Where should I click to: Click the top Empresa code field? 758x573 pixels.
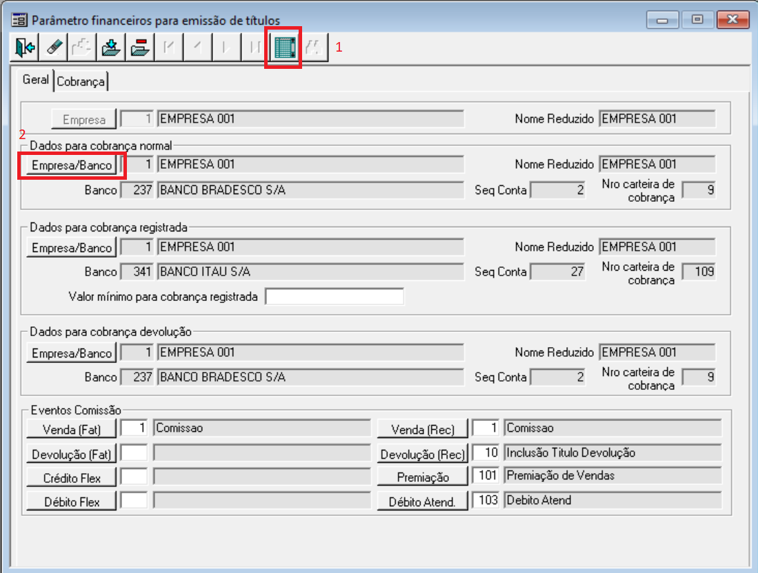(137, 118)
